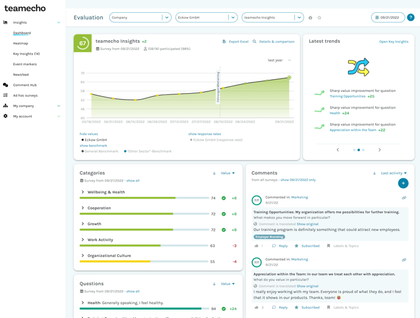Mark evaluation as favorite with star icon
Image resolution: width=420 pixels, height=318 pixels.
[319, 18]
